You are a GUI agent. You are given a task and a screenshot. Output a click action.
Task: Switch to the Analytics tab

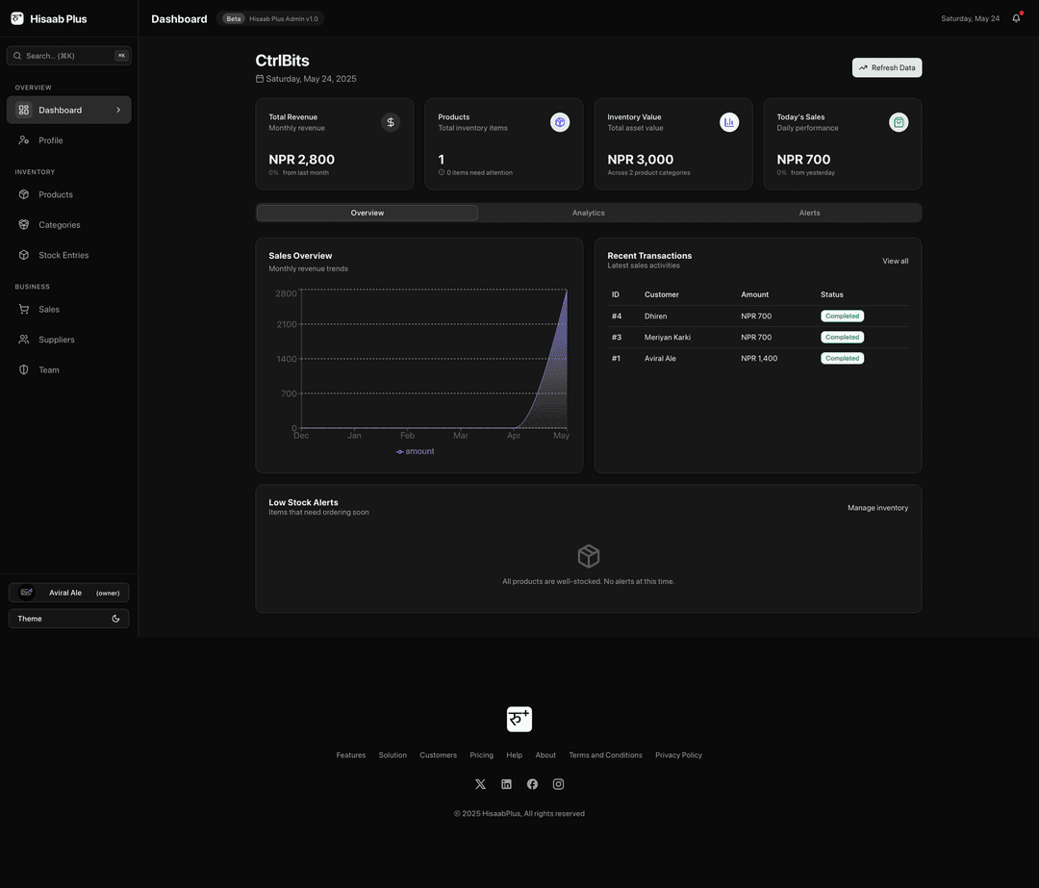pyautogui.click(x=588, y=213)
